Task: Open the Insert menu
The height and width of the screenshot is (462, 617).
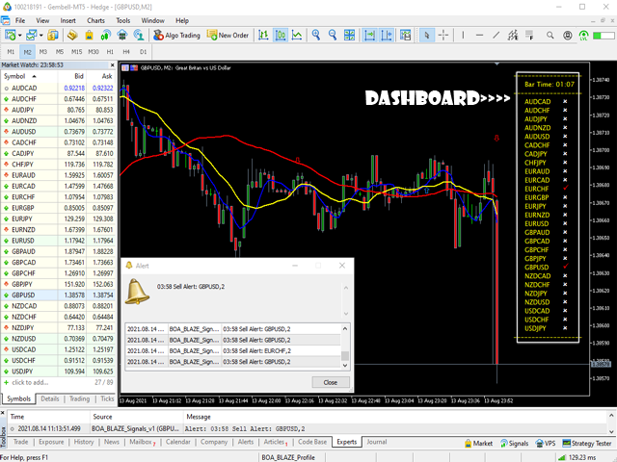Action: click(x=67, y=20)
